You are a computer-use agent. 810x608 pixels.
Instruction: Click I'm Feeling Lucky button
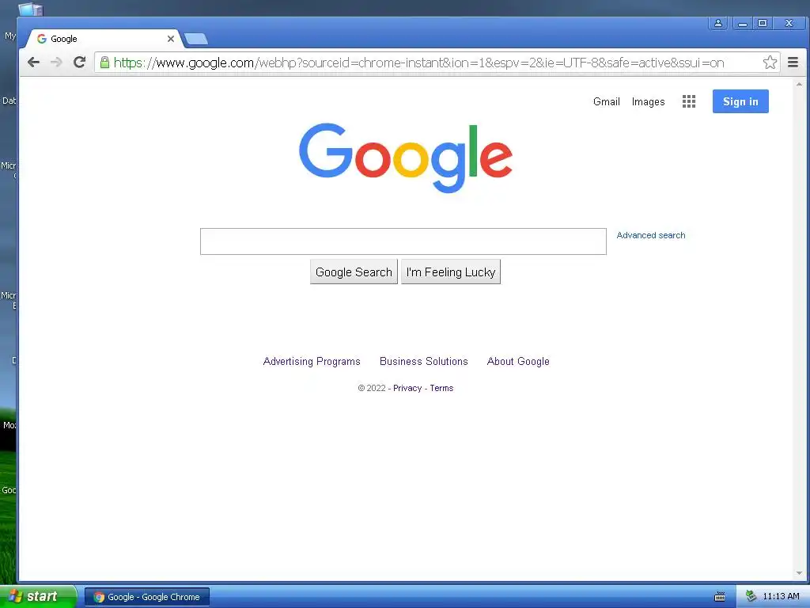pyautogui.click(x=451, y=272)
